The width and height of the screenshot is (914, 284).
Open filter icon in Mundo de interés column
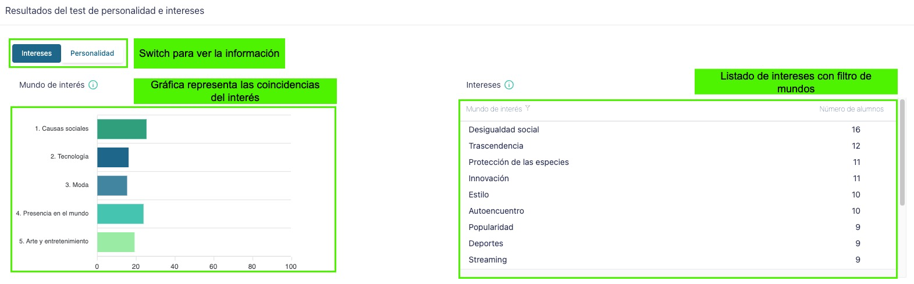point(528,109)
